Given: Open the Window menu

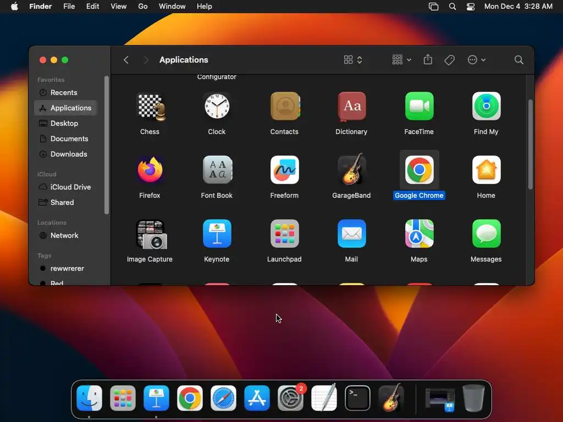Looking at the screenshot, I should [172, 7].
